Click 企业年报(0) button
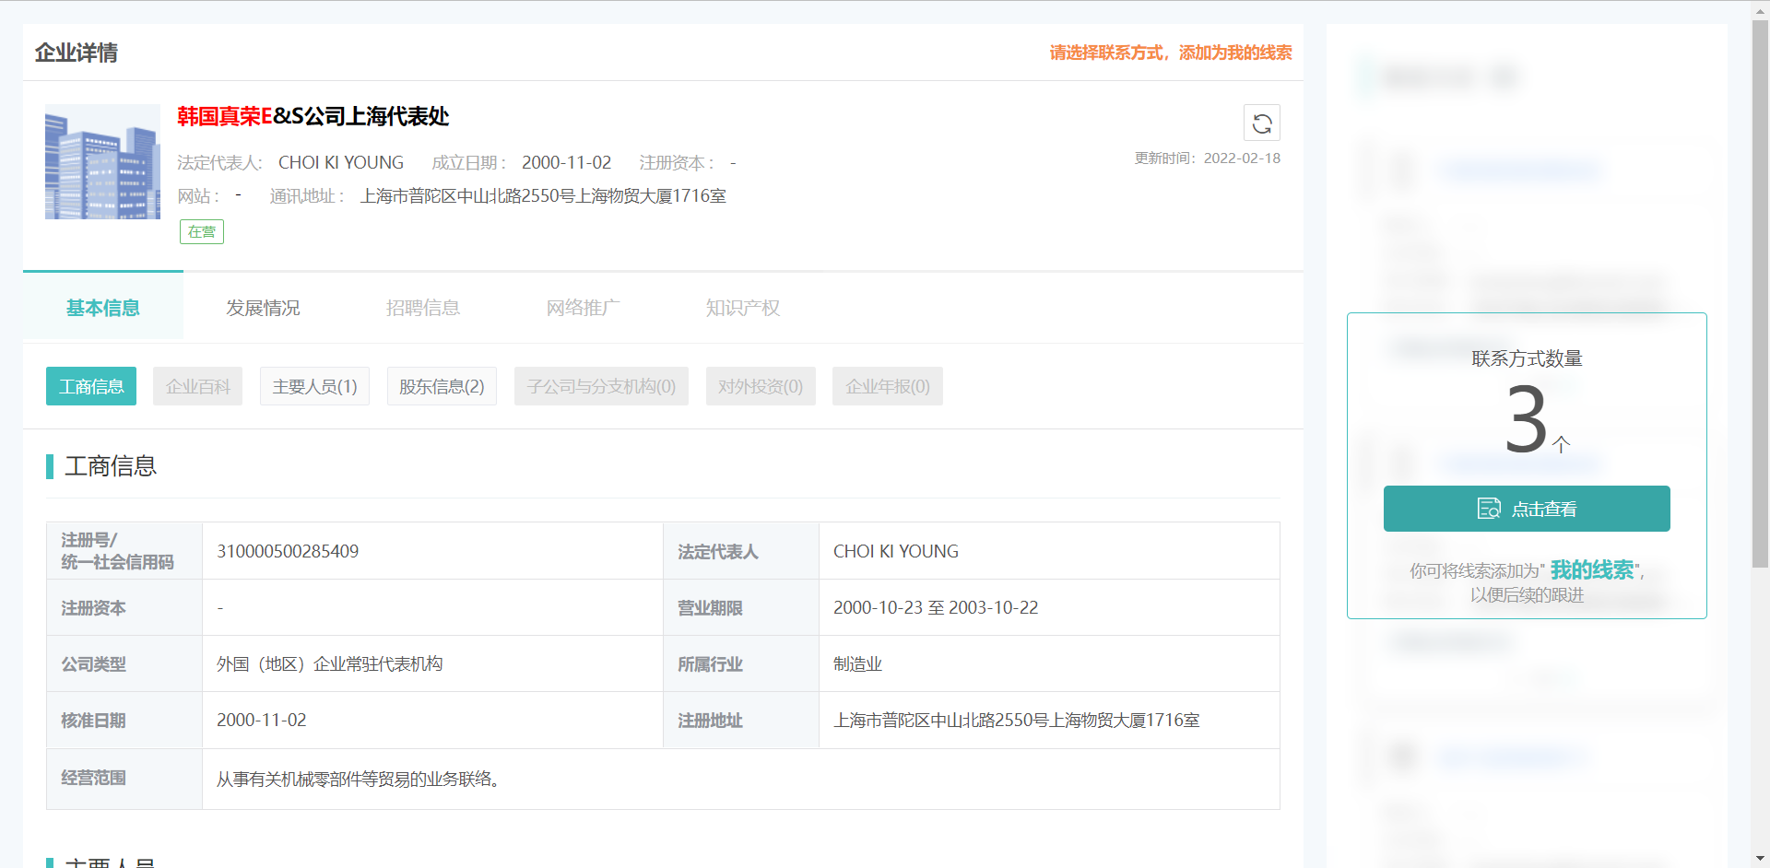 (x=888, y=386)
